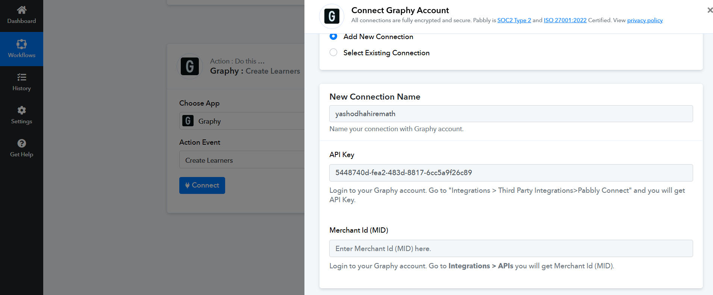Click the Graphy logo in dialog header
The width and height of the screenshot is (713, 295).
pyautogui.click(x=332, y=17)
